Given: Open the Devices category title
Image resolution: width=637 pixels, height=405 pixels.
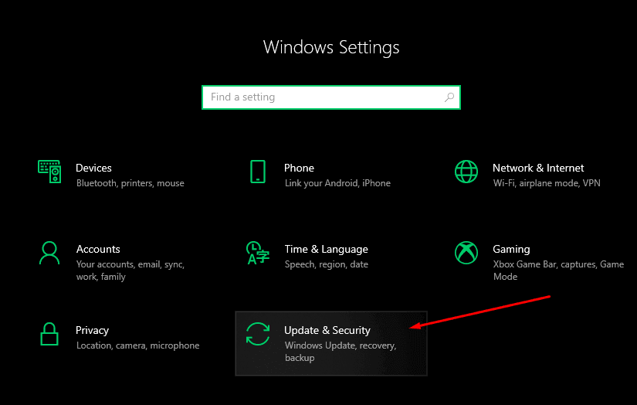Looking at the screenshot, I should pos(93,168).
